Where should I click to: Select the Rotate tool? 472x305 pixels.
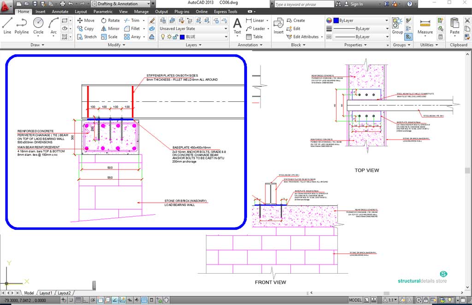pyautogui.click(x=111, y=20)
